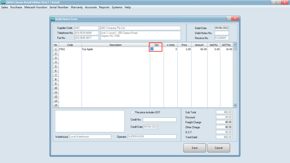The width and height of the screenshot is (290, 163).
Task: Click the Credit No. input field
Action: pos(159,120)
